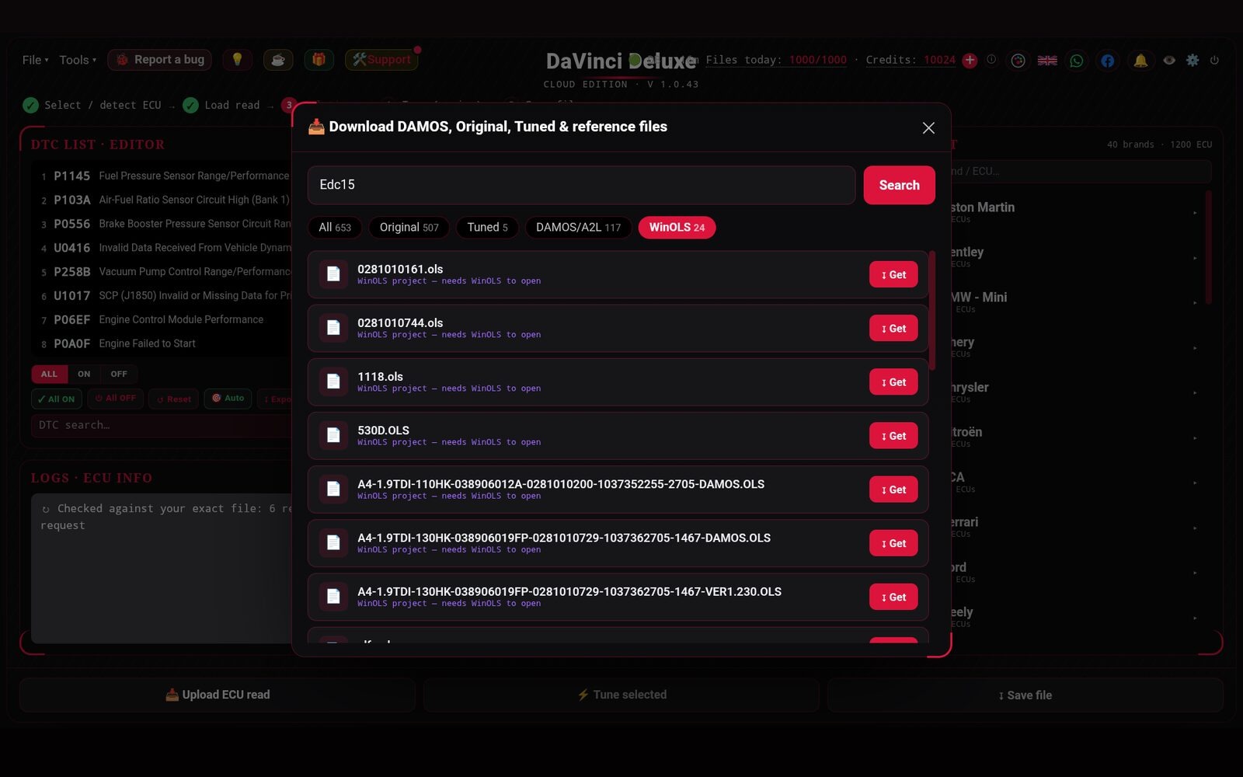Select the ALL filter in the DTC list
The image size is (1243, 777).
(49, 374)
